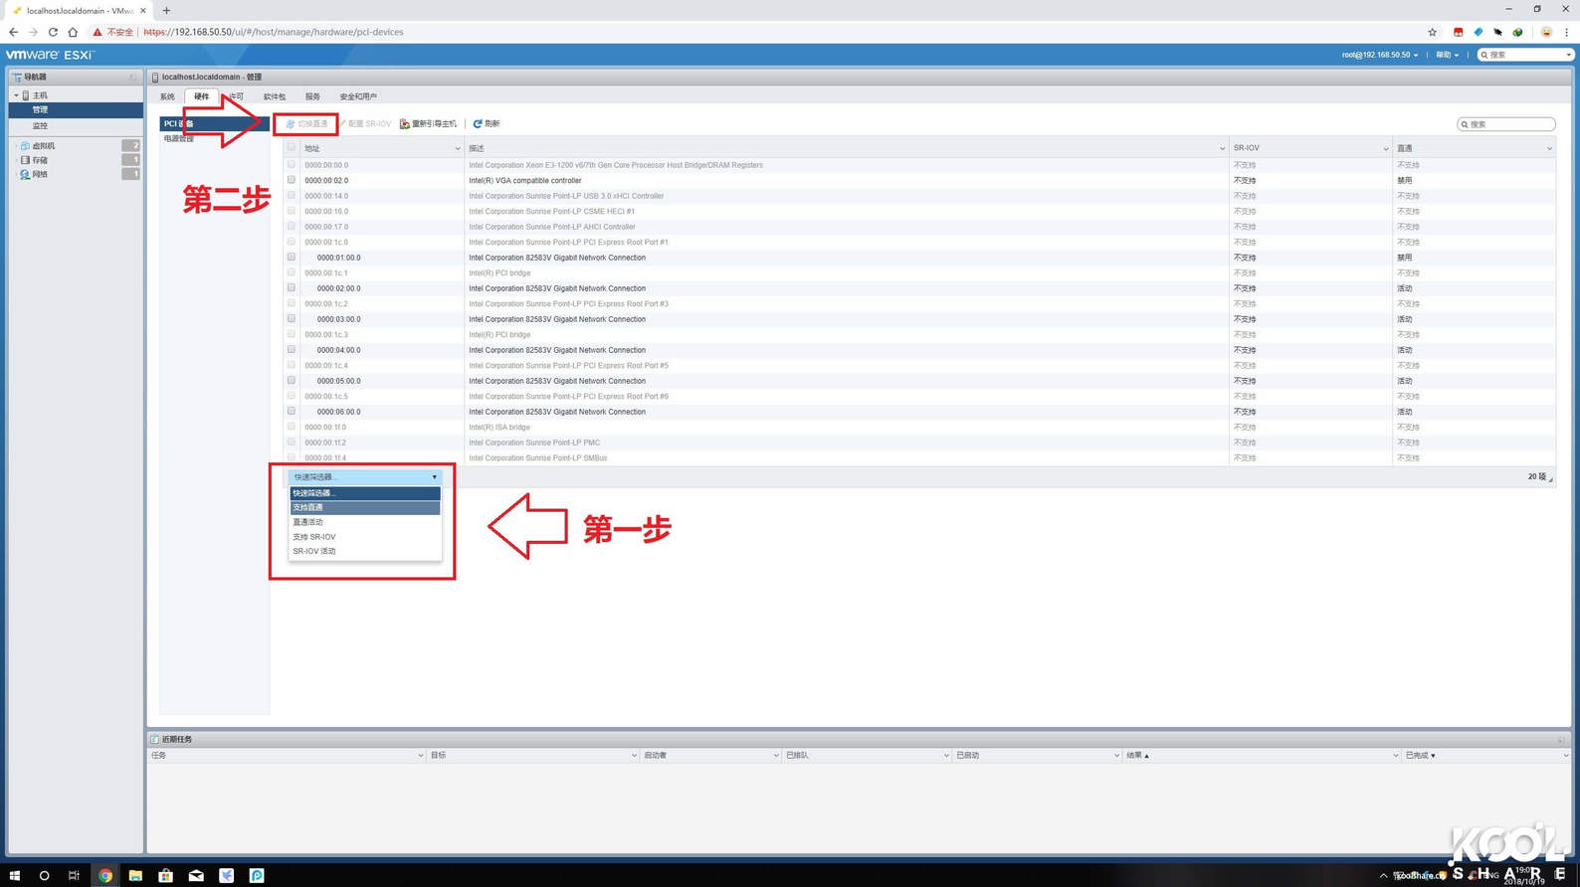Open the Virtual Machines (虚拟机) navigator item
The width and height of the screenshot is (1580, 887).
pyautogui.click(x=44, y=145)
